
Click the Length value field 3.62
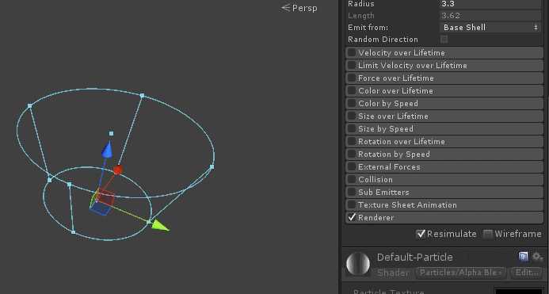tap(490, 16)
